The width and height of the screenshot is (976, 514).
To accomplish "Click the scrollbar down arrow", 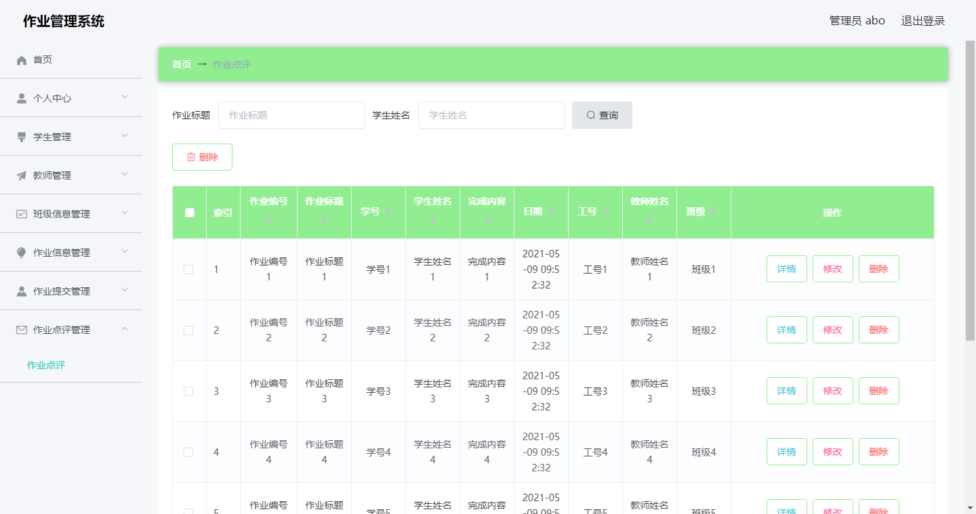I will (x=970, y=507).
